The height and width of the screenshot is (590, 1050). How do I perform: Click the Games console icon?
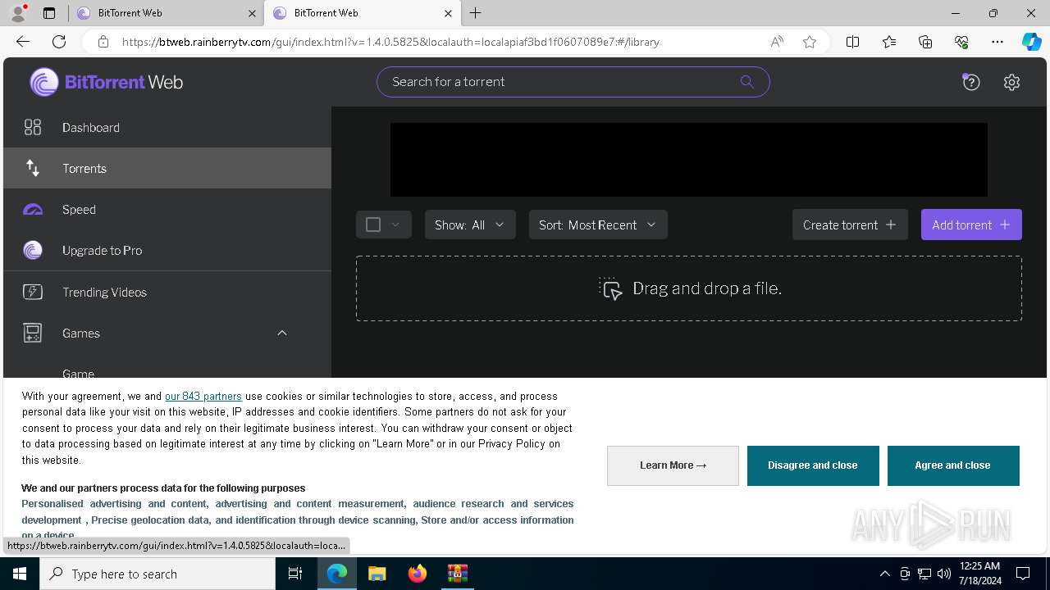tap(33, 333)
